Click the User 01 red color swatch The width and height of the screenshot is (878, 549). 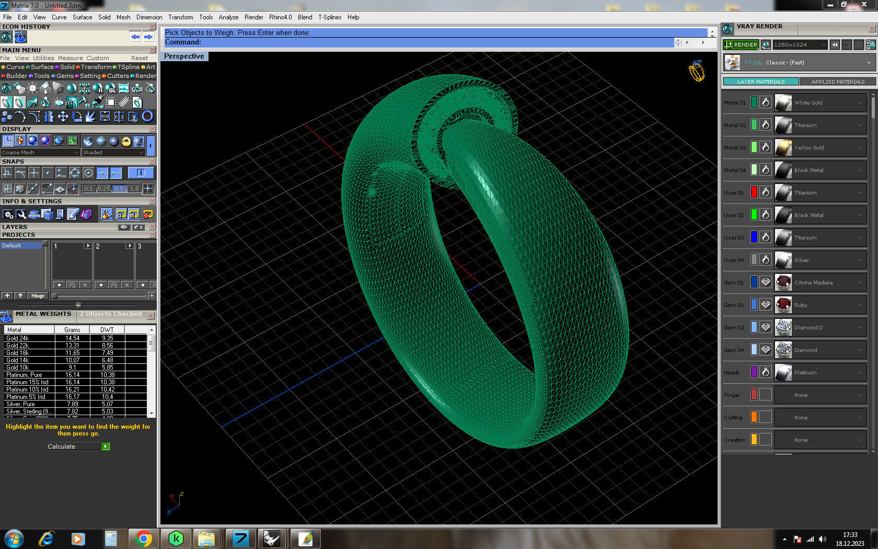tap(754, 192)
